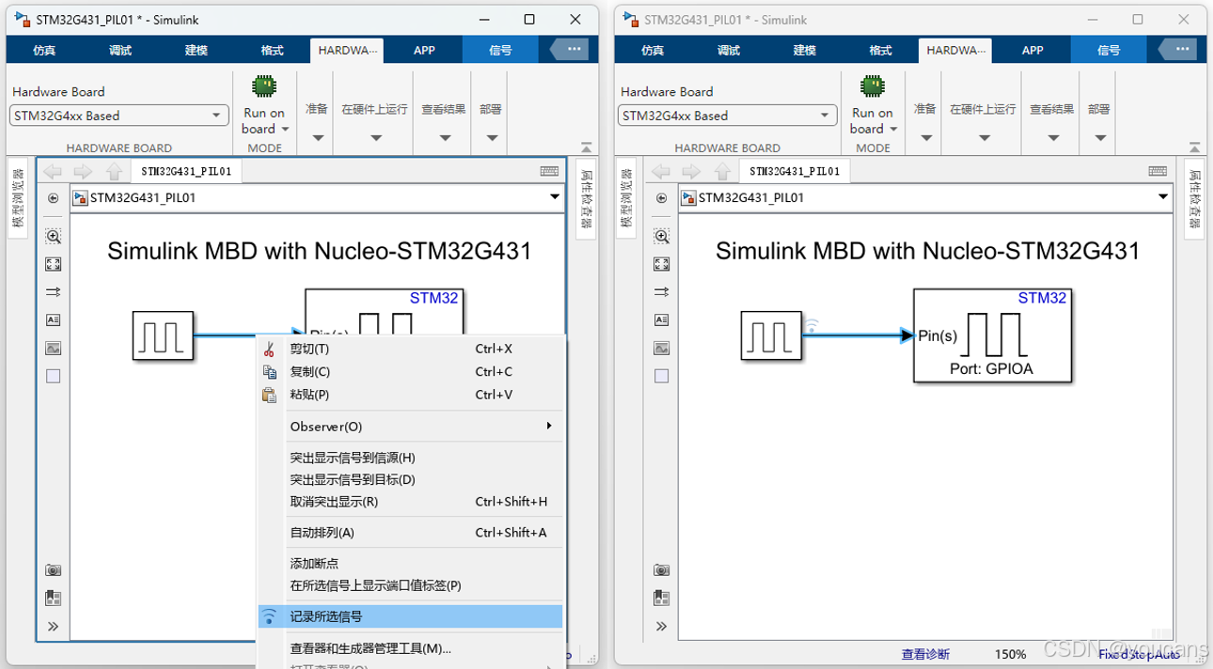Screen dimensions: 1213x669
Task: Open 信号 tab in left window
Action: pos(500,51)
